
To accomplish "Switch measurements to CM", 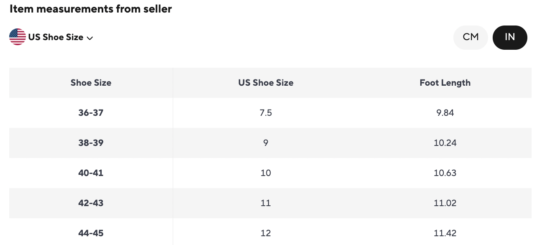I will click(471, 37).
